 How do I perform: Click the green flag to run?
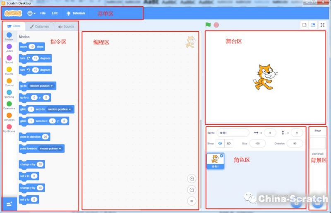[x=208, y=25]
